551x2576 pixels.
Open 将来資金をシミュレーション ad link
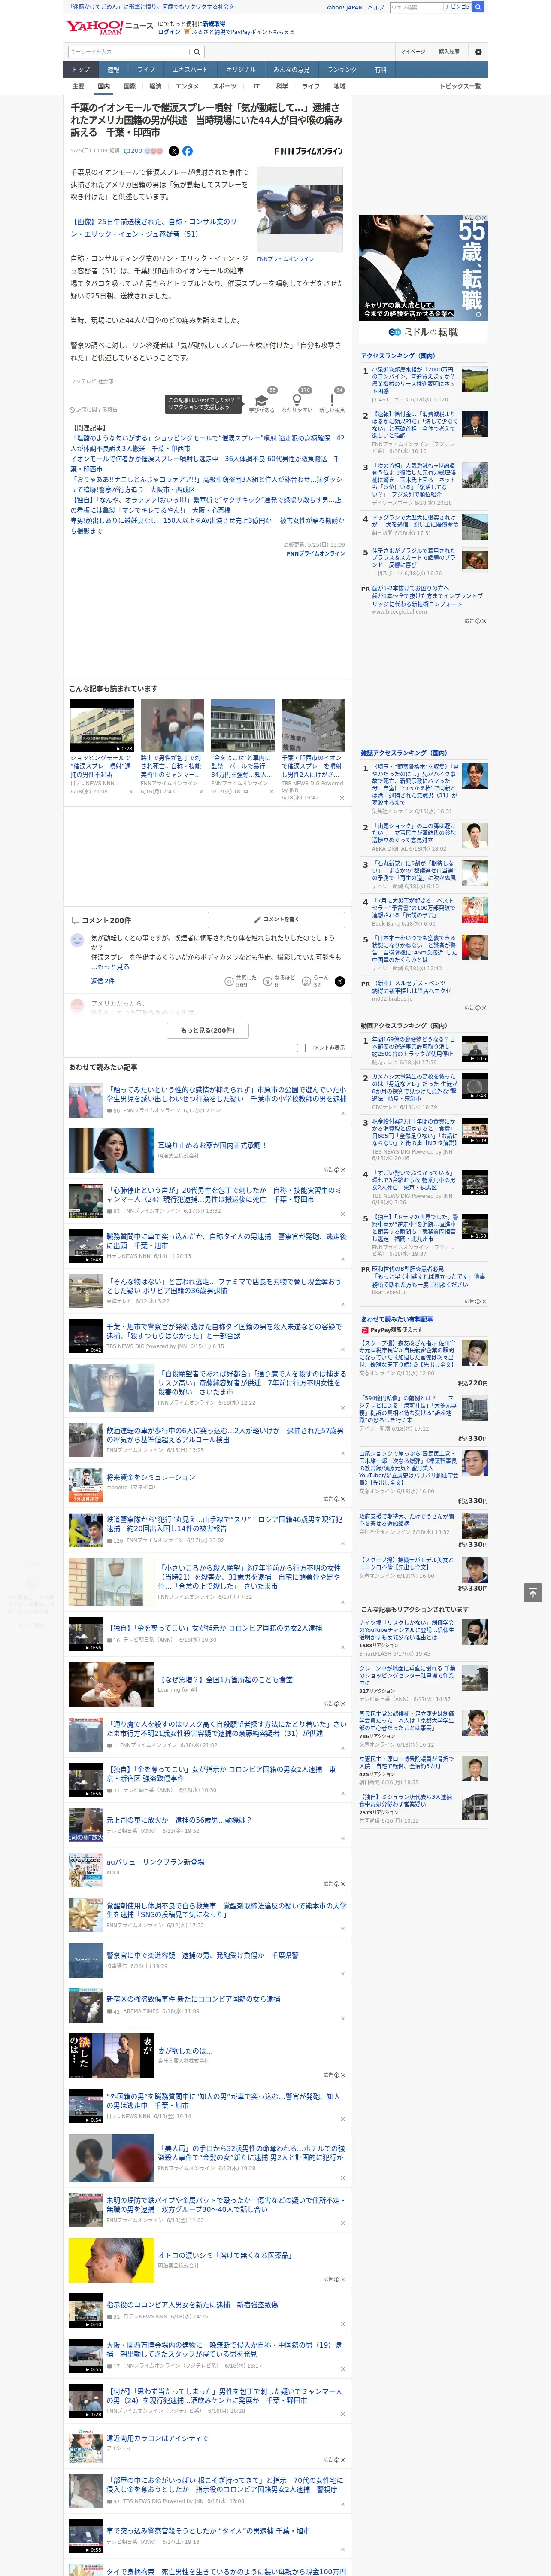pyautogui.click(x=151, y=1477)
